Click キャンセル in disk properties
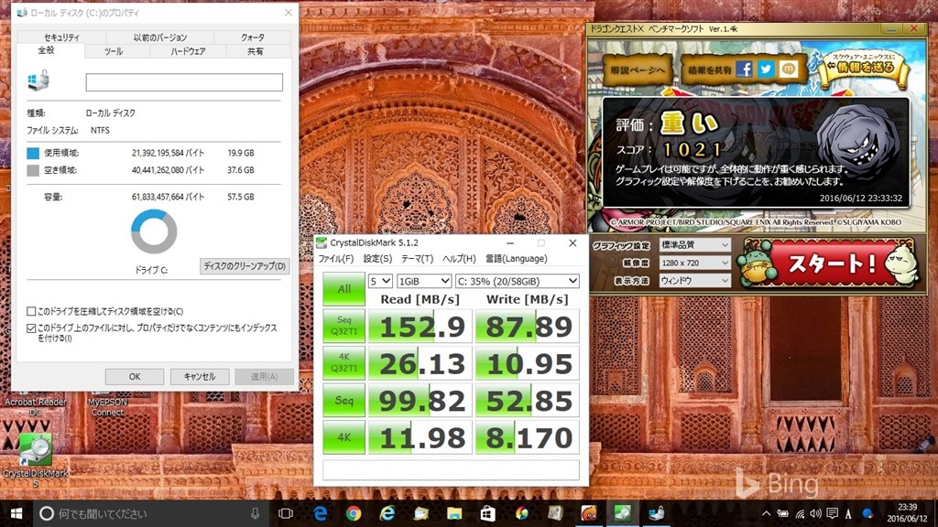 pos(200,376)
